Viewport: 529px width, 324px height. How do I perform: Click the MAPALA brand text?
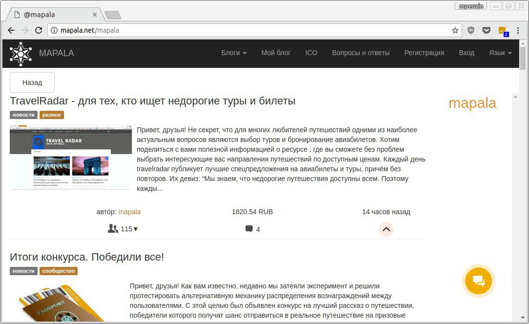pyautogui.click(x=56, y=53)
